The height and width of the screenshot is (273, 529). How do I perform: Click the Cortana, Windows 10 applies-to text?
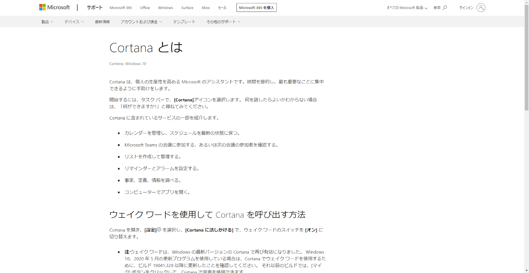[128, 64]
